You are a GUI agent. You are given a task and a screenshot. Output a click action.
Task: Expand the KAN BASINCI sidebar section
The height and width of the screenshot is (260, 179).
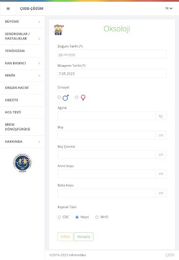[x=22, y=63]
